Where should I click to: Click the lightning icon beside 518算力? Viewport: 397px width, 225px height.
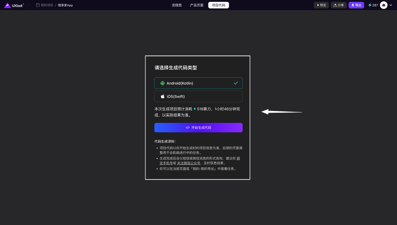tap(195, 109)
